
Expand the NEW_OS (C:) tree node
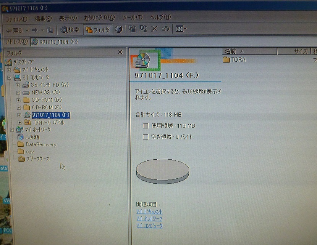click(x=18, y=92)
